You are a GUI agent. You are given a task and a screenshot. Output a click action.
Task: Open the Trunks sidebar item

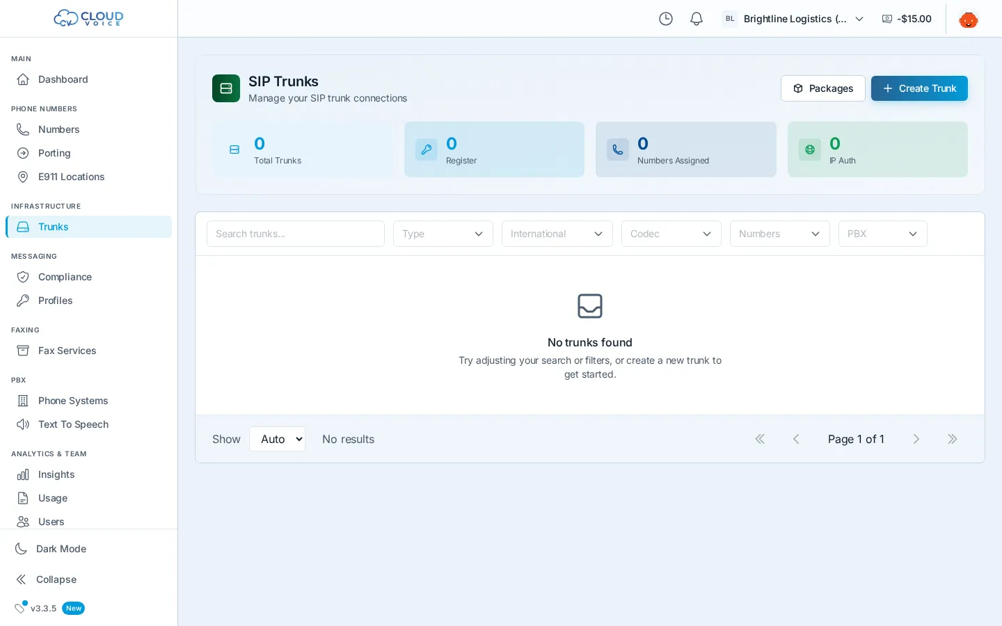(88, 227)
